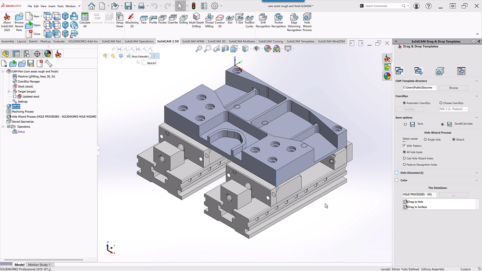Select Cad Hole Wizard holes option

(x=404, y=158)
